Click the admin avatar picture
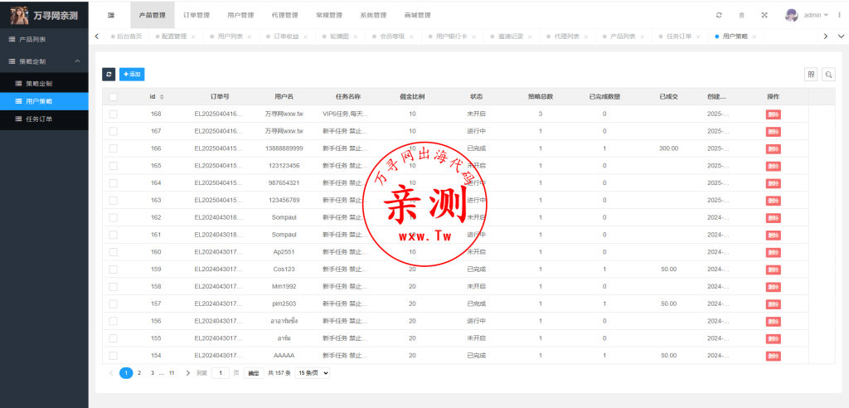 click(x=792, y=15)
